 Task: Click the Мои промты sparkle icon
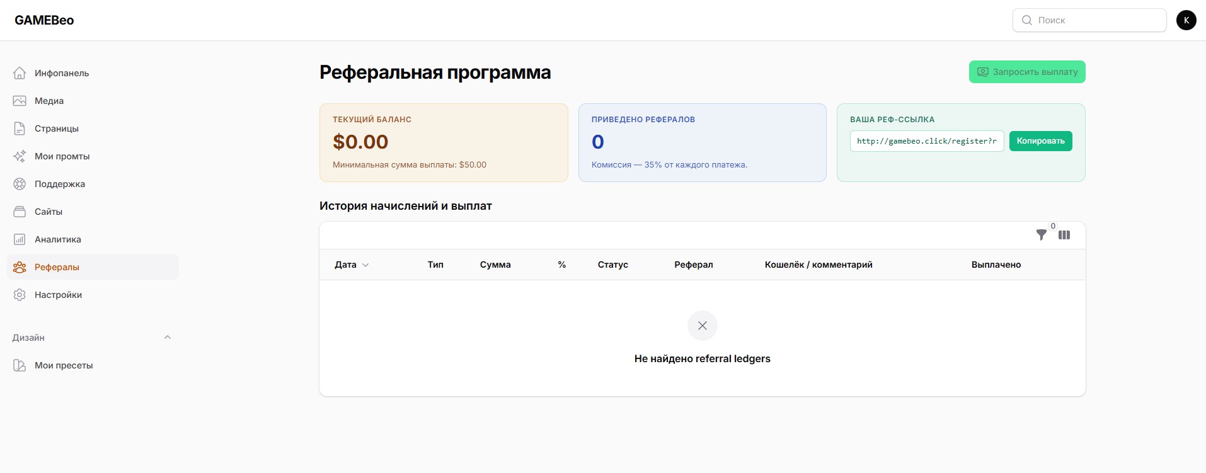tap(20, 156)
